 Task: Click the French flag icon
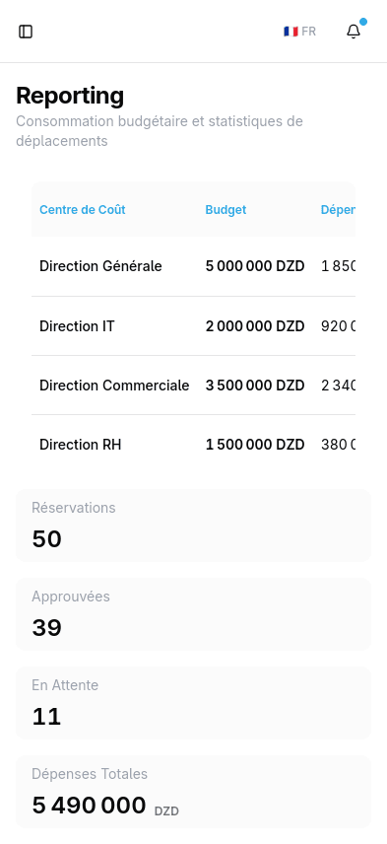pos(290,32)
